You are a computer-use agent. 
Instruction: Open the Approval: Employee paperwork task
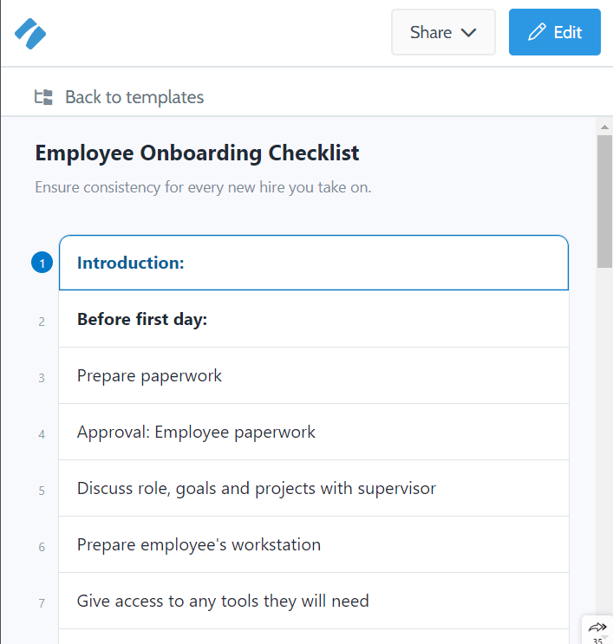point(313,432)
